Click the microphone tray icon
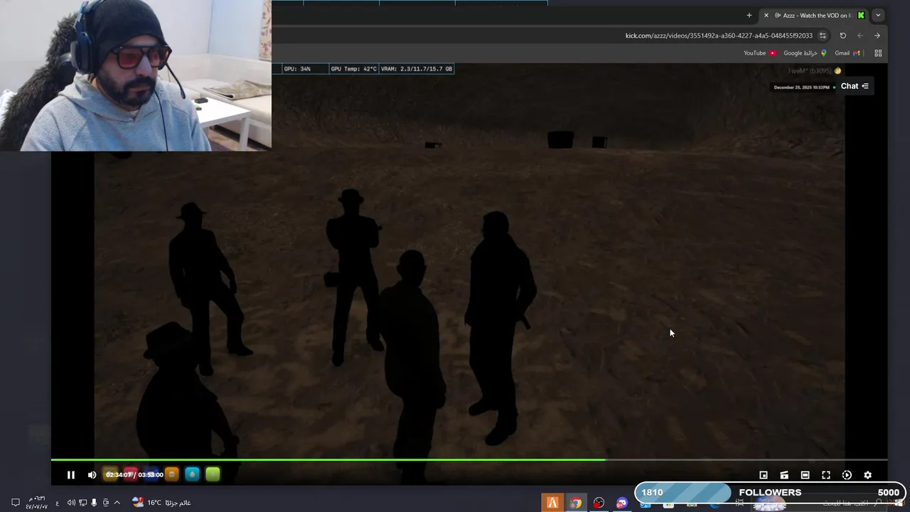The height and width of the screenshot is (512, 910). tap(94, 503)
